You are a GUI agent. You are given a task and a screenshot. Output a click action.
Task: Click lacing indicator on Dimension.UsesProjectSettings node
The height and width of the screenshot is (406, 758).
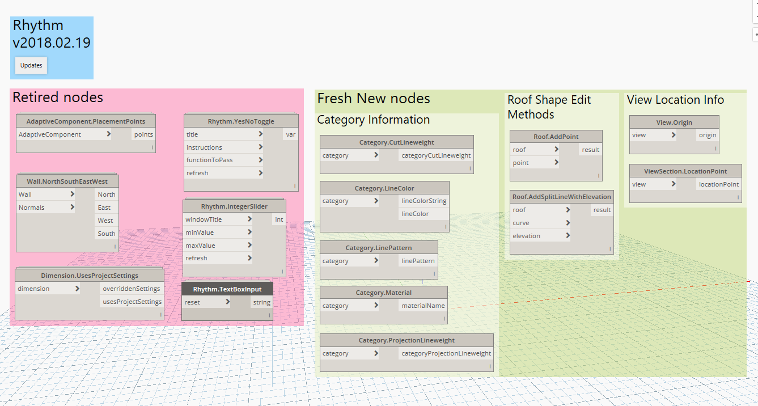pyautogui.click(x=160, y=314)
